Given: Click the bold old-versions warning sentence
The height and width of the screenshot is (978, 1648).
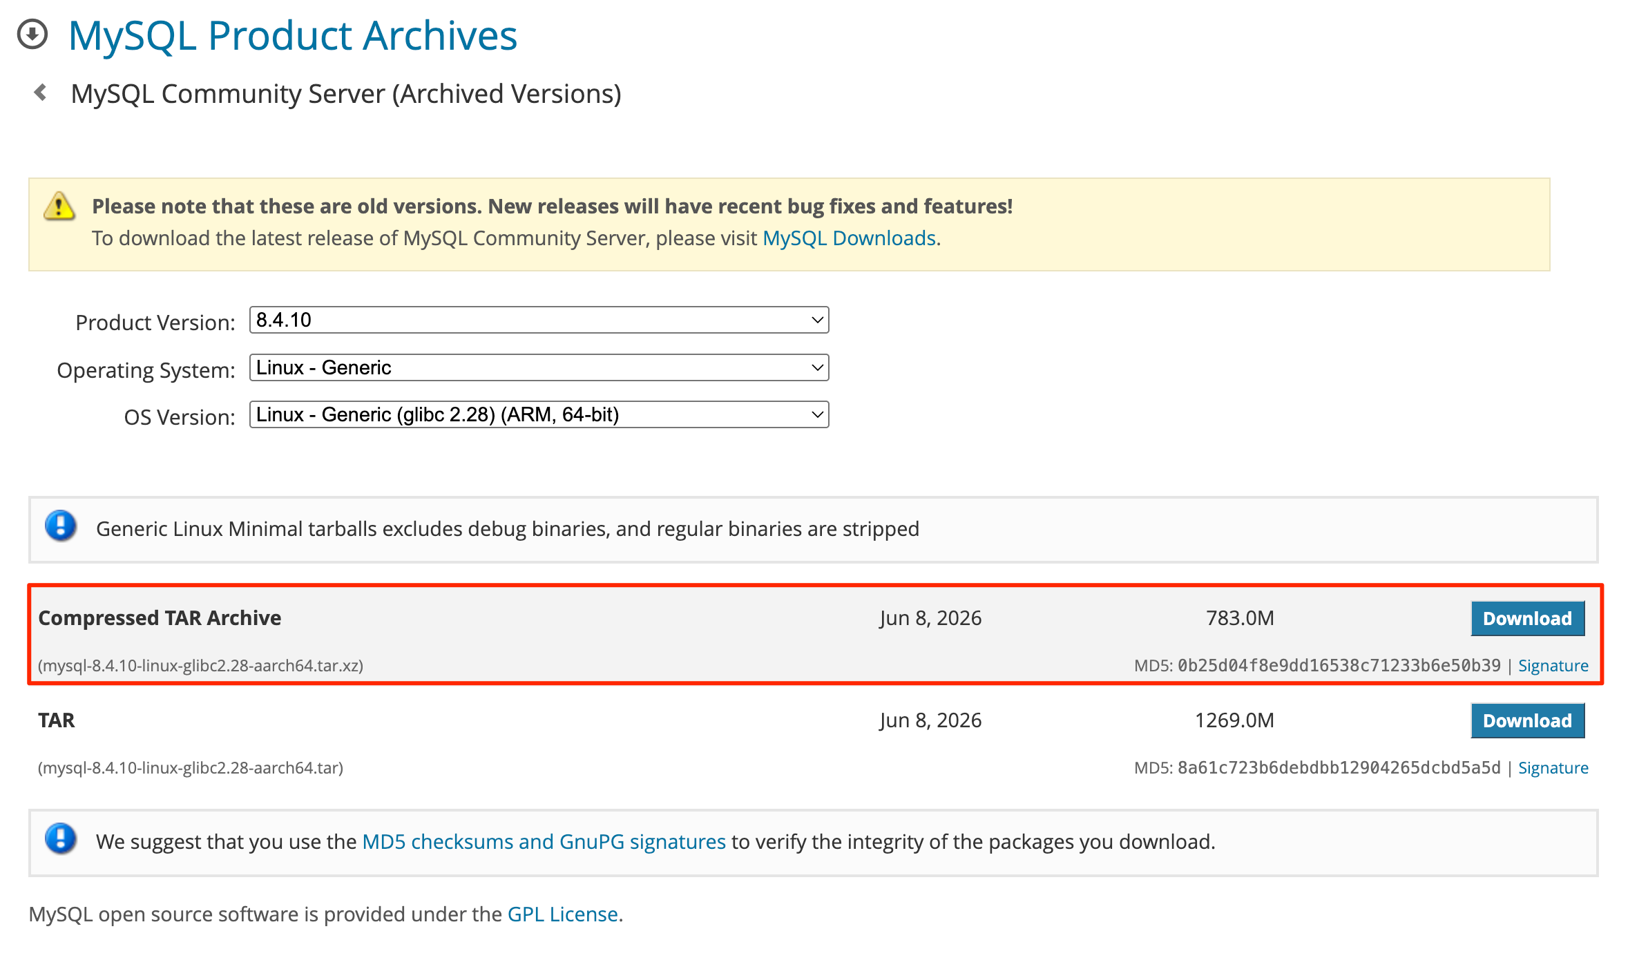Looking at the screenshot, I should point(553,207).
